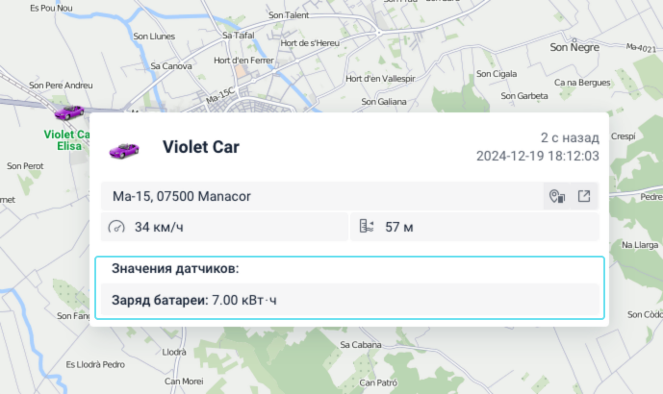Click the timestamp 2024-12-19 18:12:03
The height and width of the screenshot is (394, 663).
pos(538,156)
